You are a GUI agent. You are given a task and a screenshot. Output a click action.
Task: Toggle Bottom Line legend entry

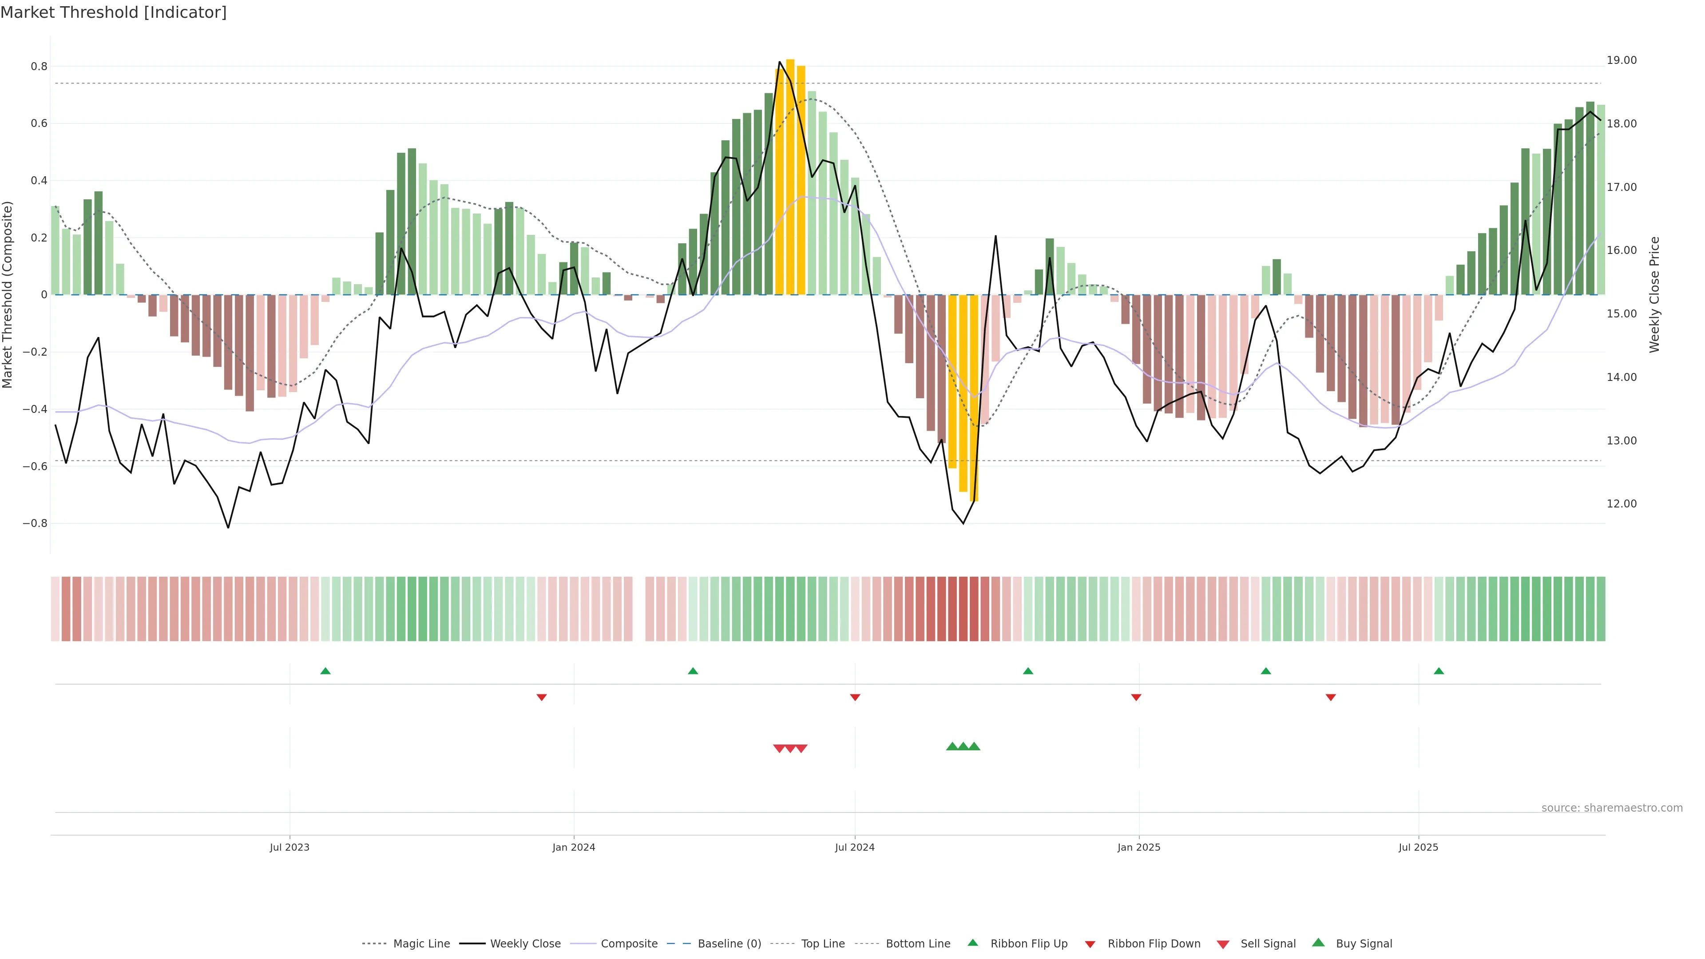click(x=917, y=944)
